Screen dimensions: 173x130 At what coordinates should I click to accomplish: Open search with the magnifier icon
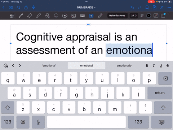(18, 8)
